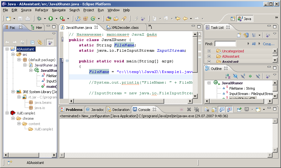The width and height of the screenshot is (281, 168).
Task: Run the program with green Run button
Action: [x=51, y=18]
